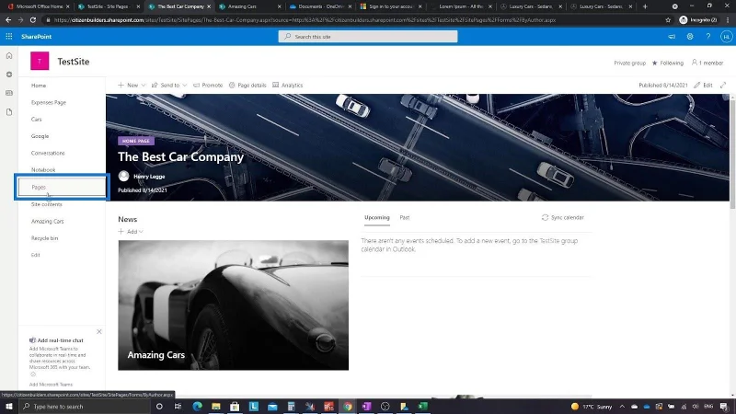The width and height of the screenshot is (736, 414).
Task: Open the SharePoint app launcher waffle
Action: tap(9, 36)
